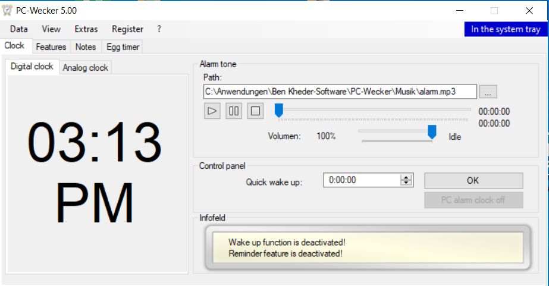Play the alarm tone
Screen dimensions: 549x286
point(212,111)
